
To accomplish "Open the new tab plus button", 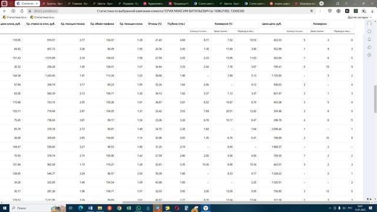I will 322,4.
